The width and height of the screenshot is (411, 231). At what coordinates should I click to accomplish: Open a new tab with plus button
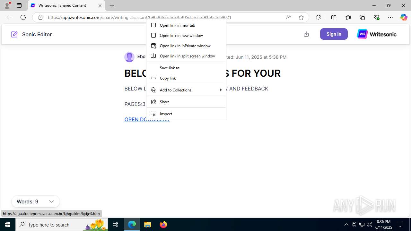(112, 5)
